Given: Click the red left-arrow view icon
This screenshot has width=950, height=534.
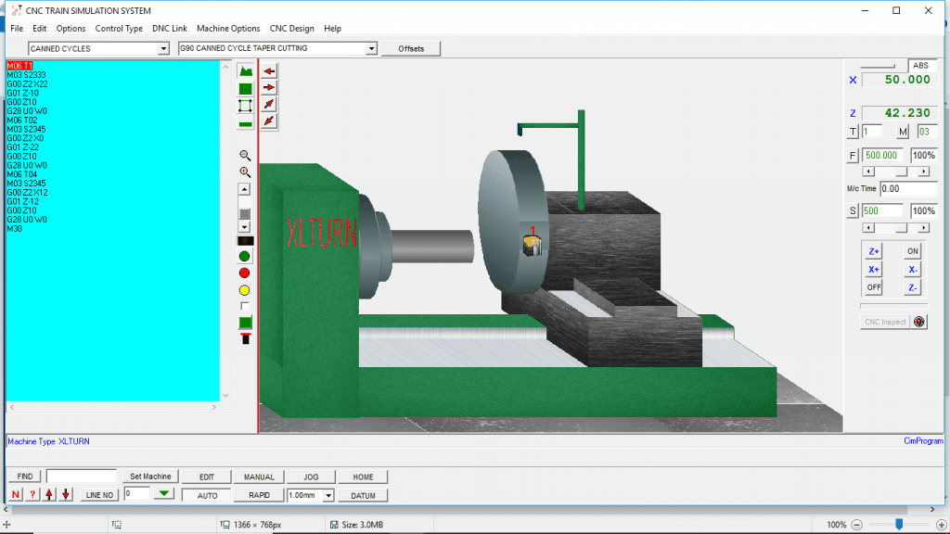Looking at the screenshot, I should pyautogui.click(x=270, y=70).
